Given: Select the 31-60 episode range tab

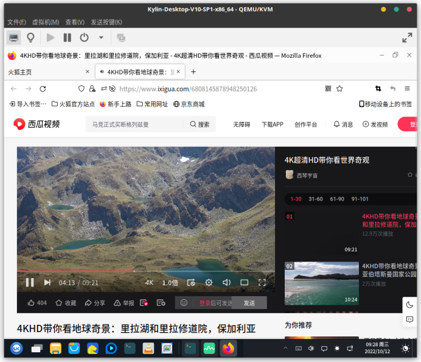Looking at the screenshot, I should (x=316, y=199).
